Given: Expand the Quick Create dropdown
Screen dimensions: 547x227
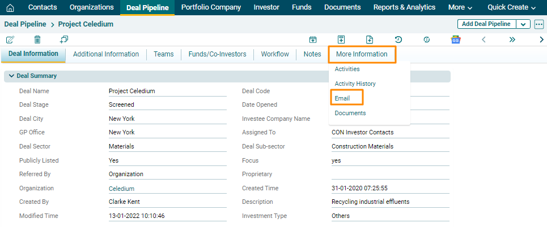Looking at the screenshot, I should 511,7.
